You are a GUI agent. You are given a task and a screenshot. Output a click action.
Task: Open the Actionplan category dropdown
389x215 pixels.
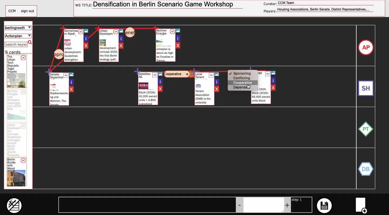[18, 36]
